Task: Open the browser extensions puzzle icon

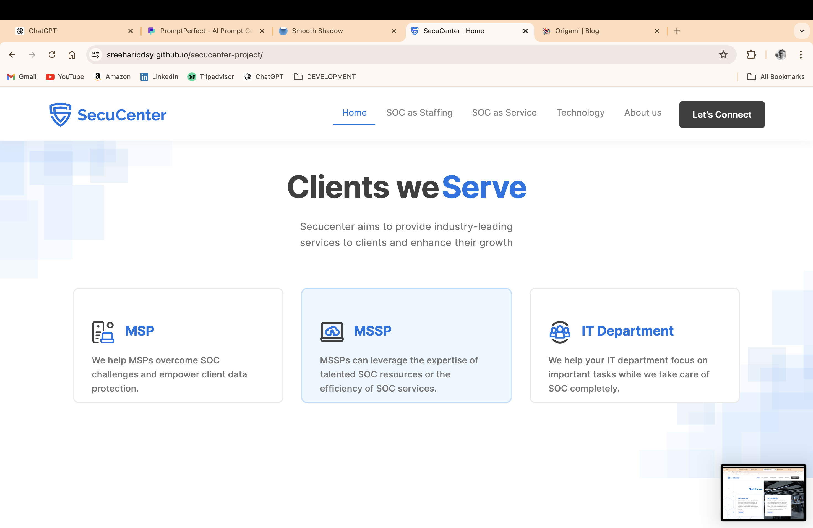Action: [x=751, y=55]
